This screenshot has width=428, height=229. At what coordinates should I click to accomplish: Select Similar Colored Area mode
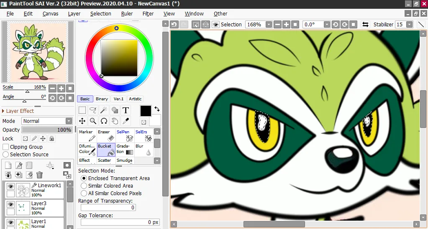84,186
